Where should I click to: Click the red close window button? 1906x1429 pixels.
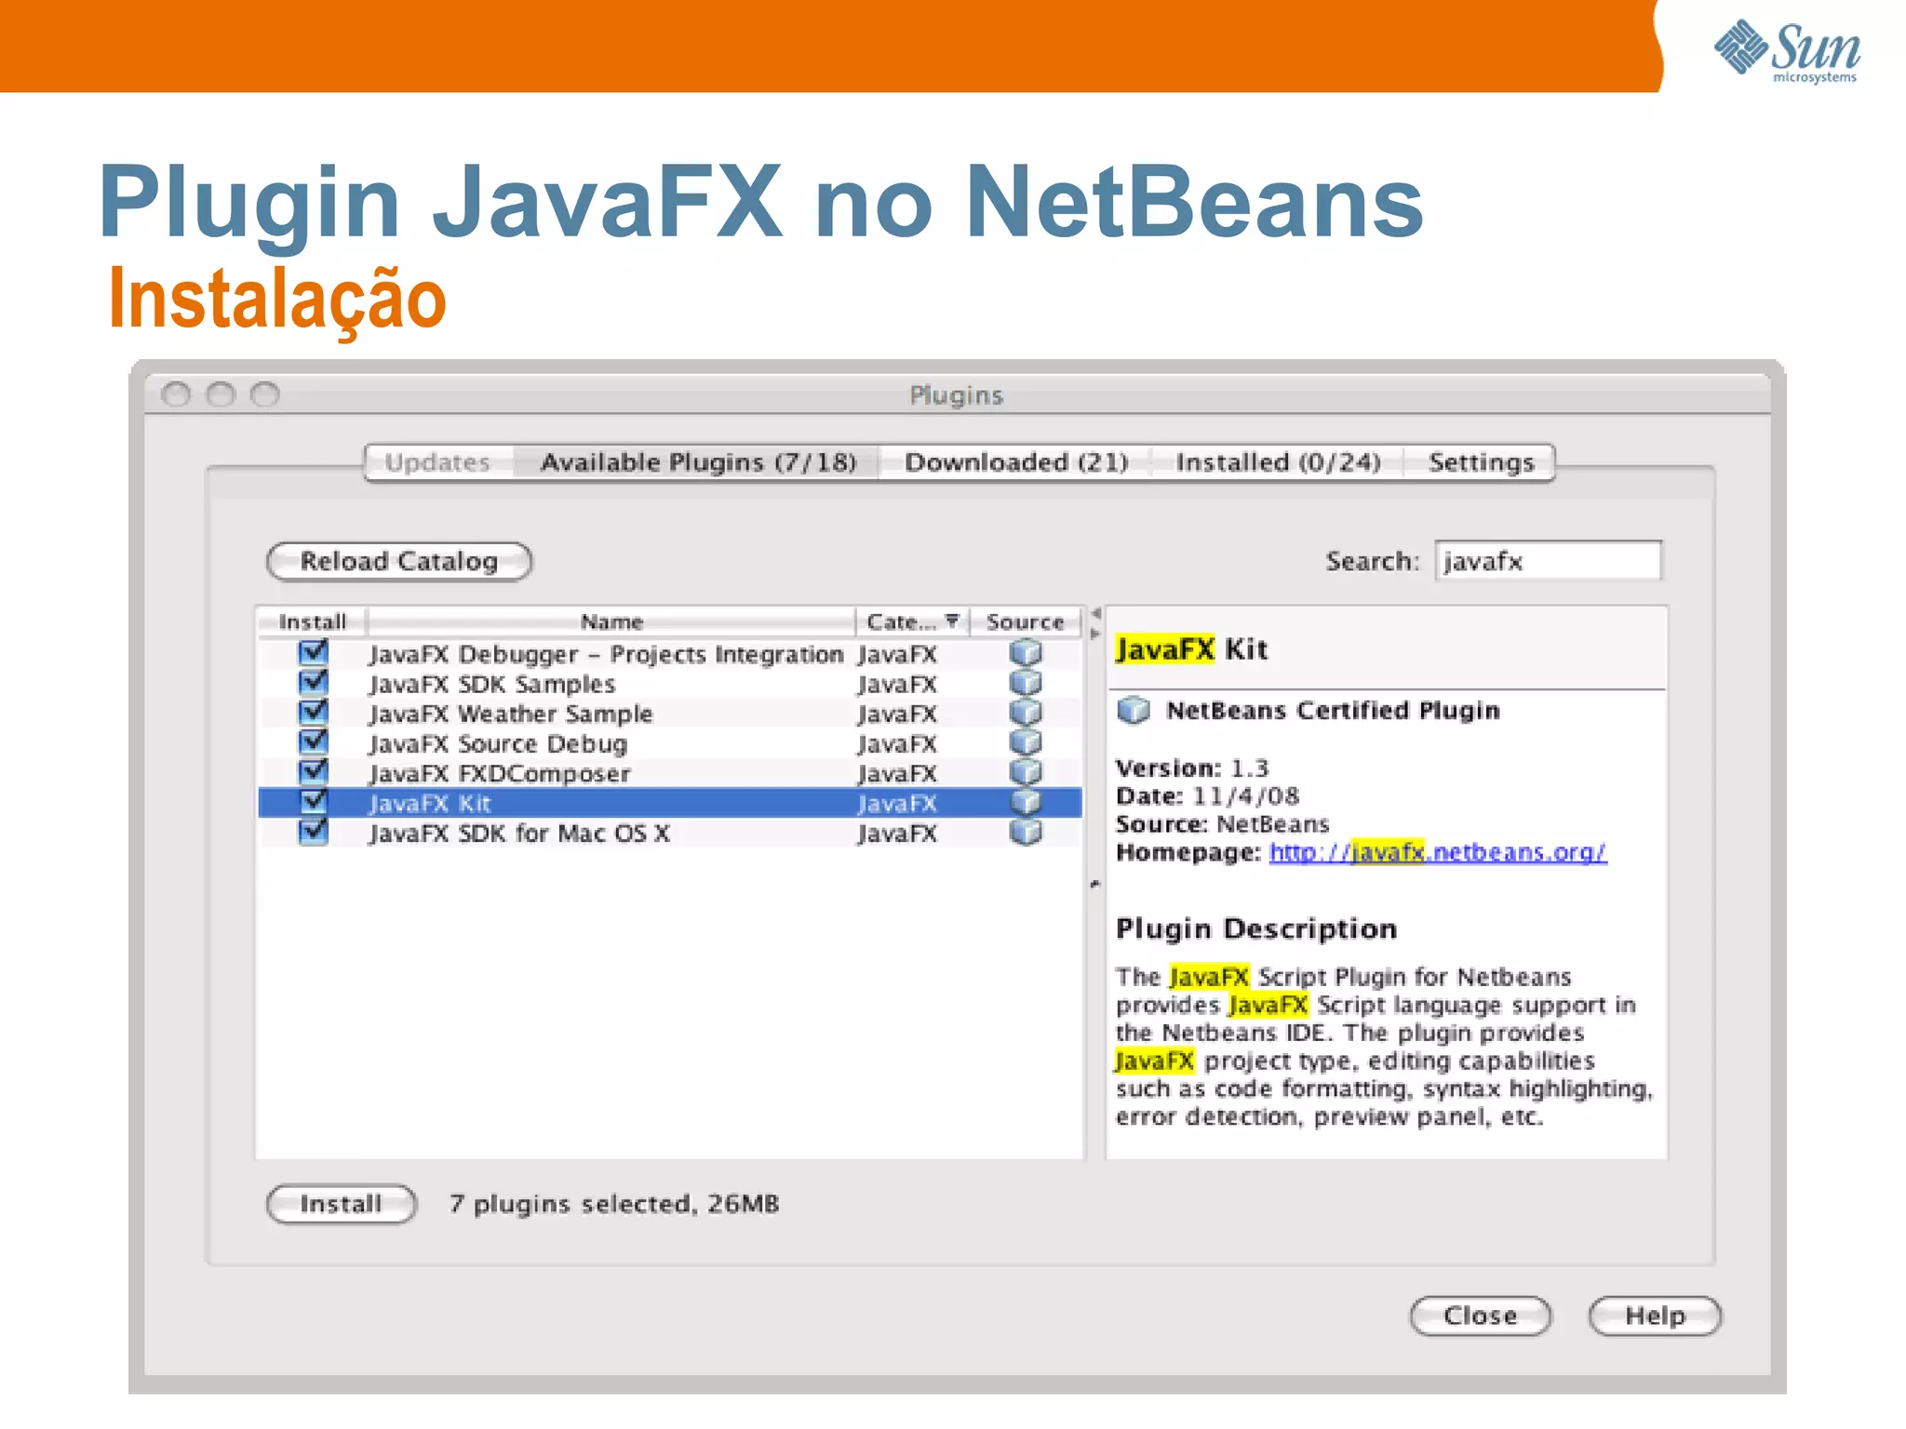[x=176, y=394]
